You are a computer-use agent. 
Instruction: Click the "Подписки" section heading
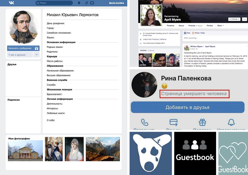coord(14,100)
